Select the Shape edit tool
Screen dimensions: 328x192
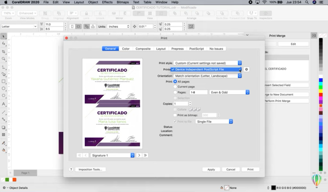pos(4,43)
